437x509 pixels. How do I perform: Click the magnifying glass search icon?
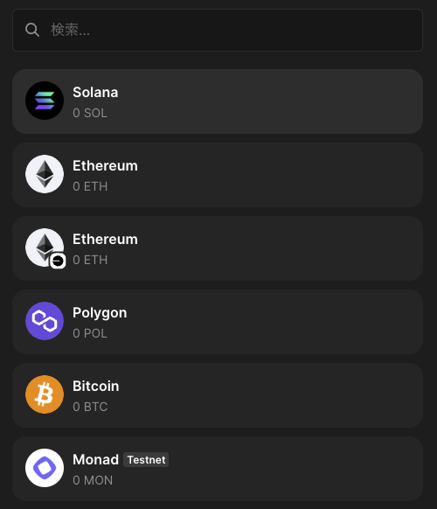(x=32, y=30)
